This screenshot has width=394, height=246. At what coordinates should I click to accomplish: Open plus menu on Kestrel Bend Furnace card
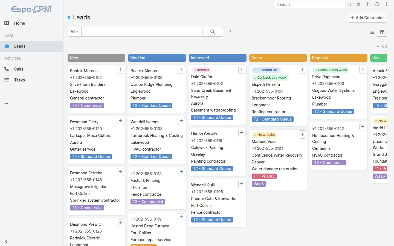(x=181, y=217)
